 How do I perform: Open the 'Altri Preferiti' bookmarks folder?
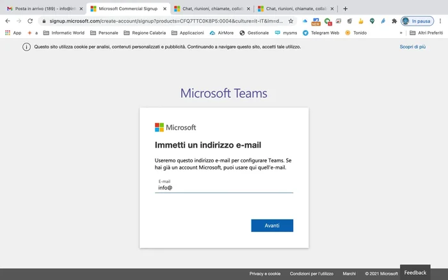(x=426, y=33)
